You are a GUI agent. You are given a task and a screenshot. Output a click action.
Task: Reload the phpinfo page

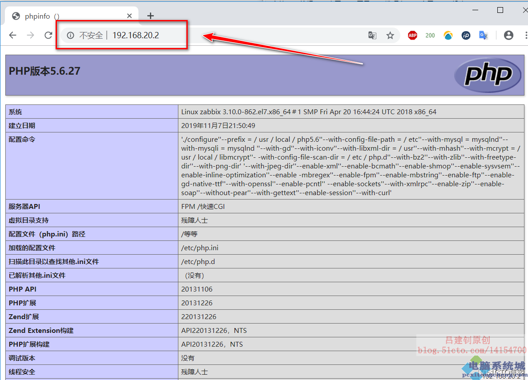(48, 35)
